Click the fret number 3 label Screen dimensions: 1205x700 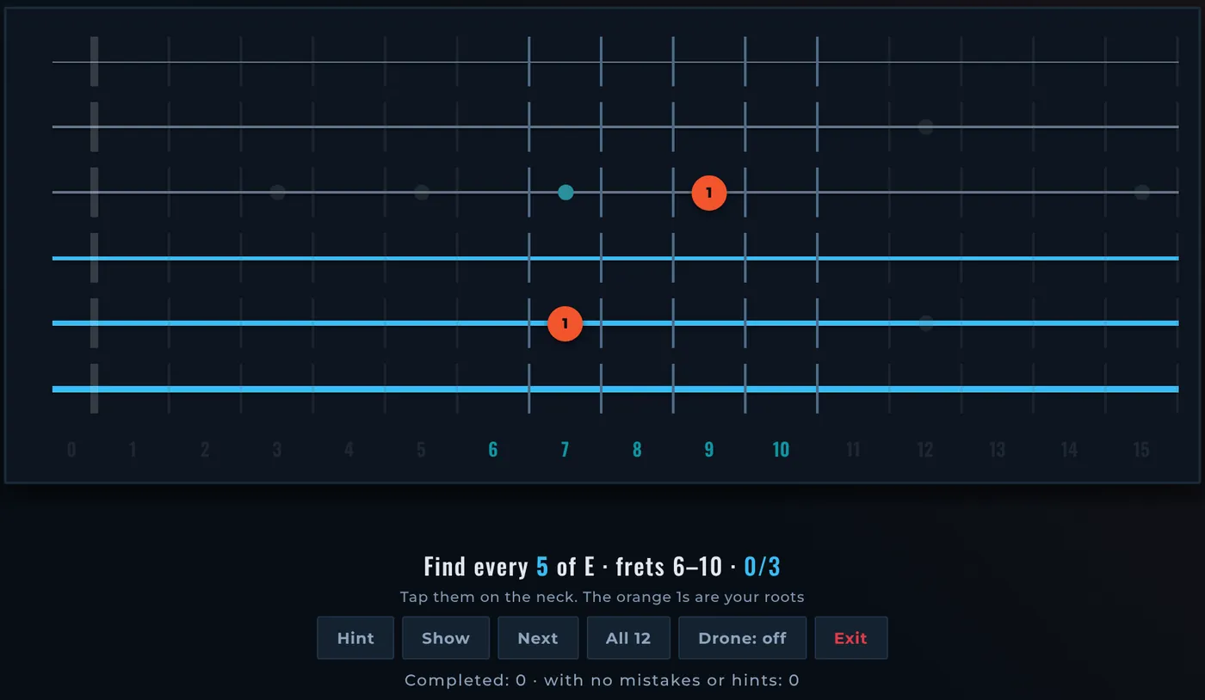277,450
